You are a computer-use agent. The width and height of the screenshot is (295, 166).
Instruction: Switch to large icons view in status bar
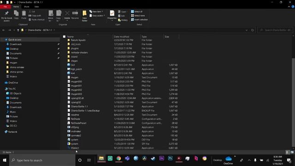coord(292,152)
